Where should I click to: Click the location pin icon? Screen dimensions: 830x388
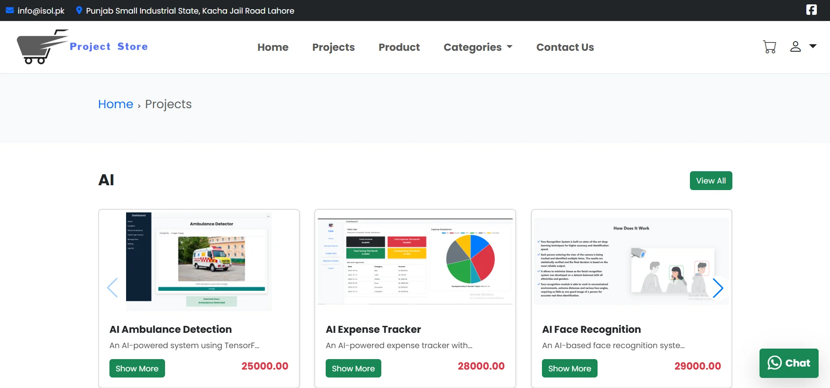[79, 11]
